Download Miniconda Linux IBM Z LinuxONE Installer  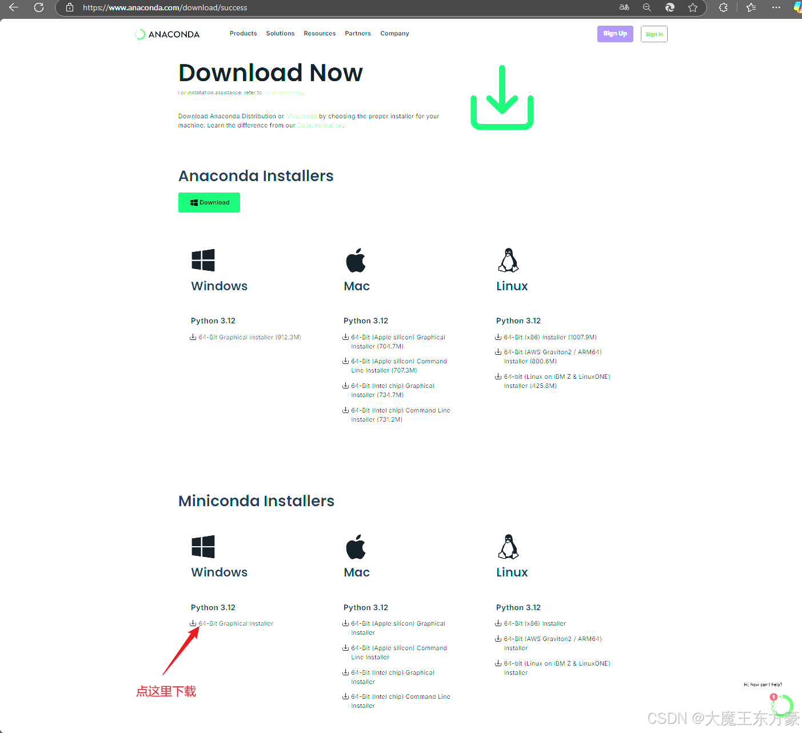click(557, 668)
